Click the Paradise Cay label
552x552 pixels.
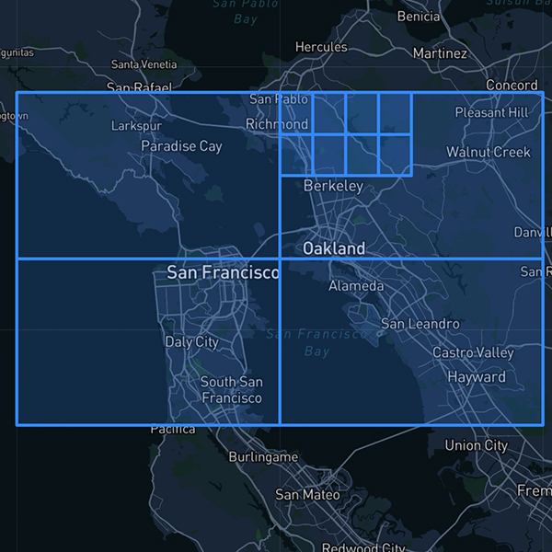click(x=181, y=146)
